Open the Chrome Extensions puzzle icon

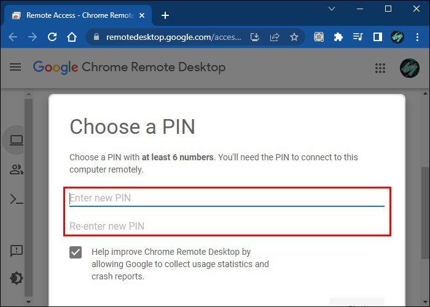(x=338, y=37)
